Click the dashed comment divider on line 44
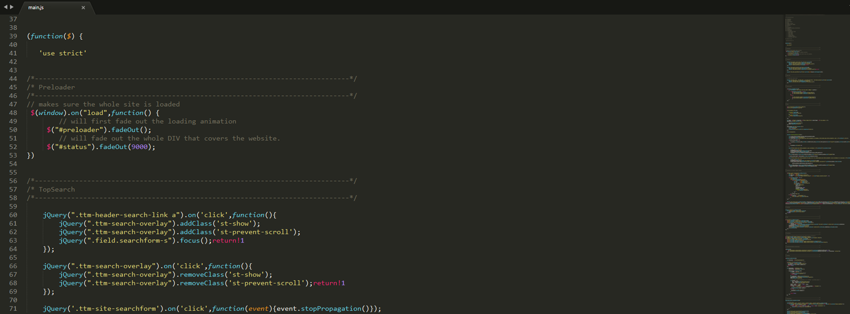Image resolution: width=850 pixels, height=314 pixels. pyautogui.click(x=192, y=78)
